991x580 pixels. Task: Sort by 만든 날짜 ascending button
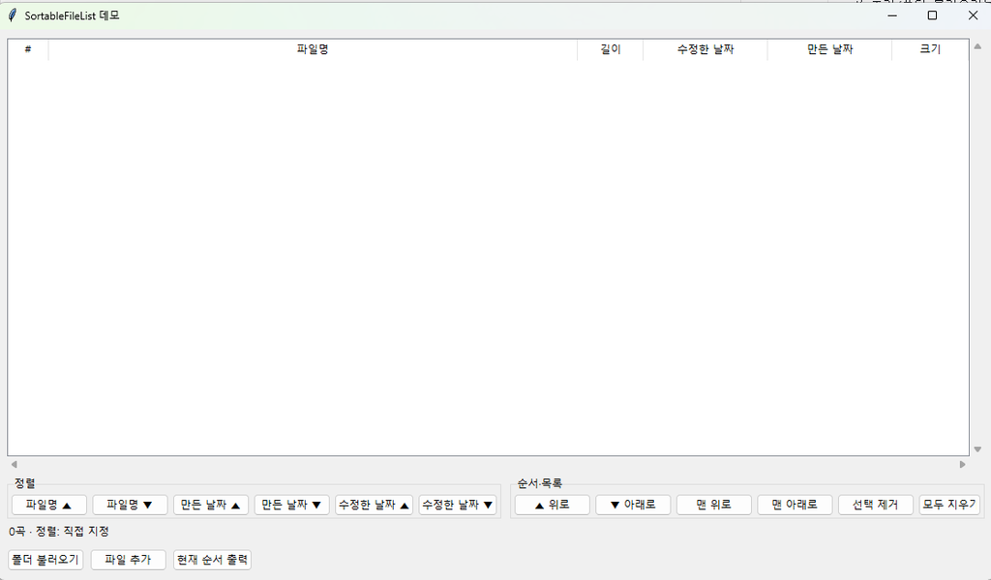[210, 505]
